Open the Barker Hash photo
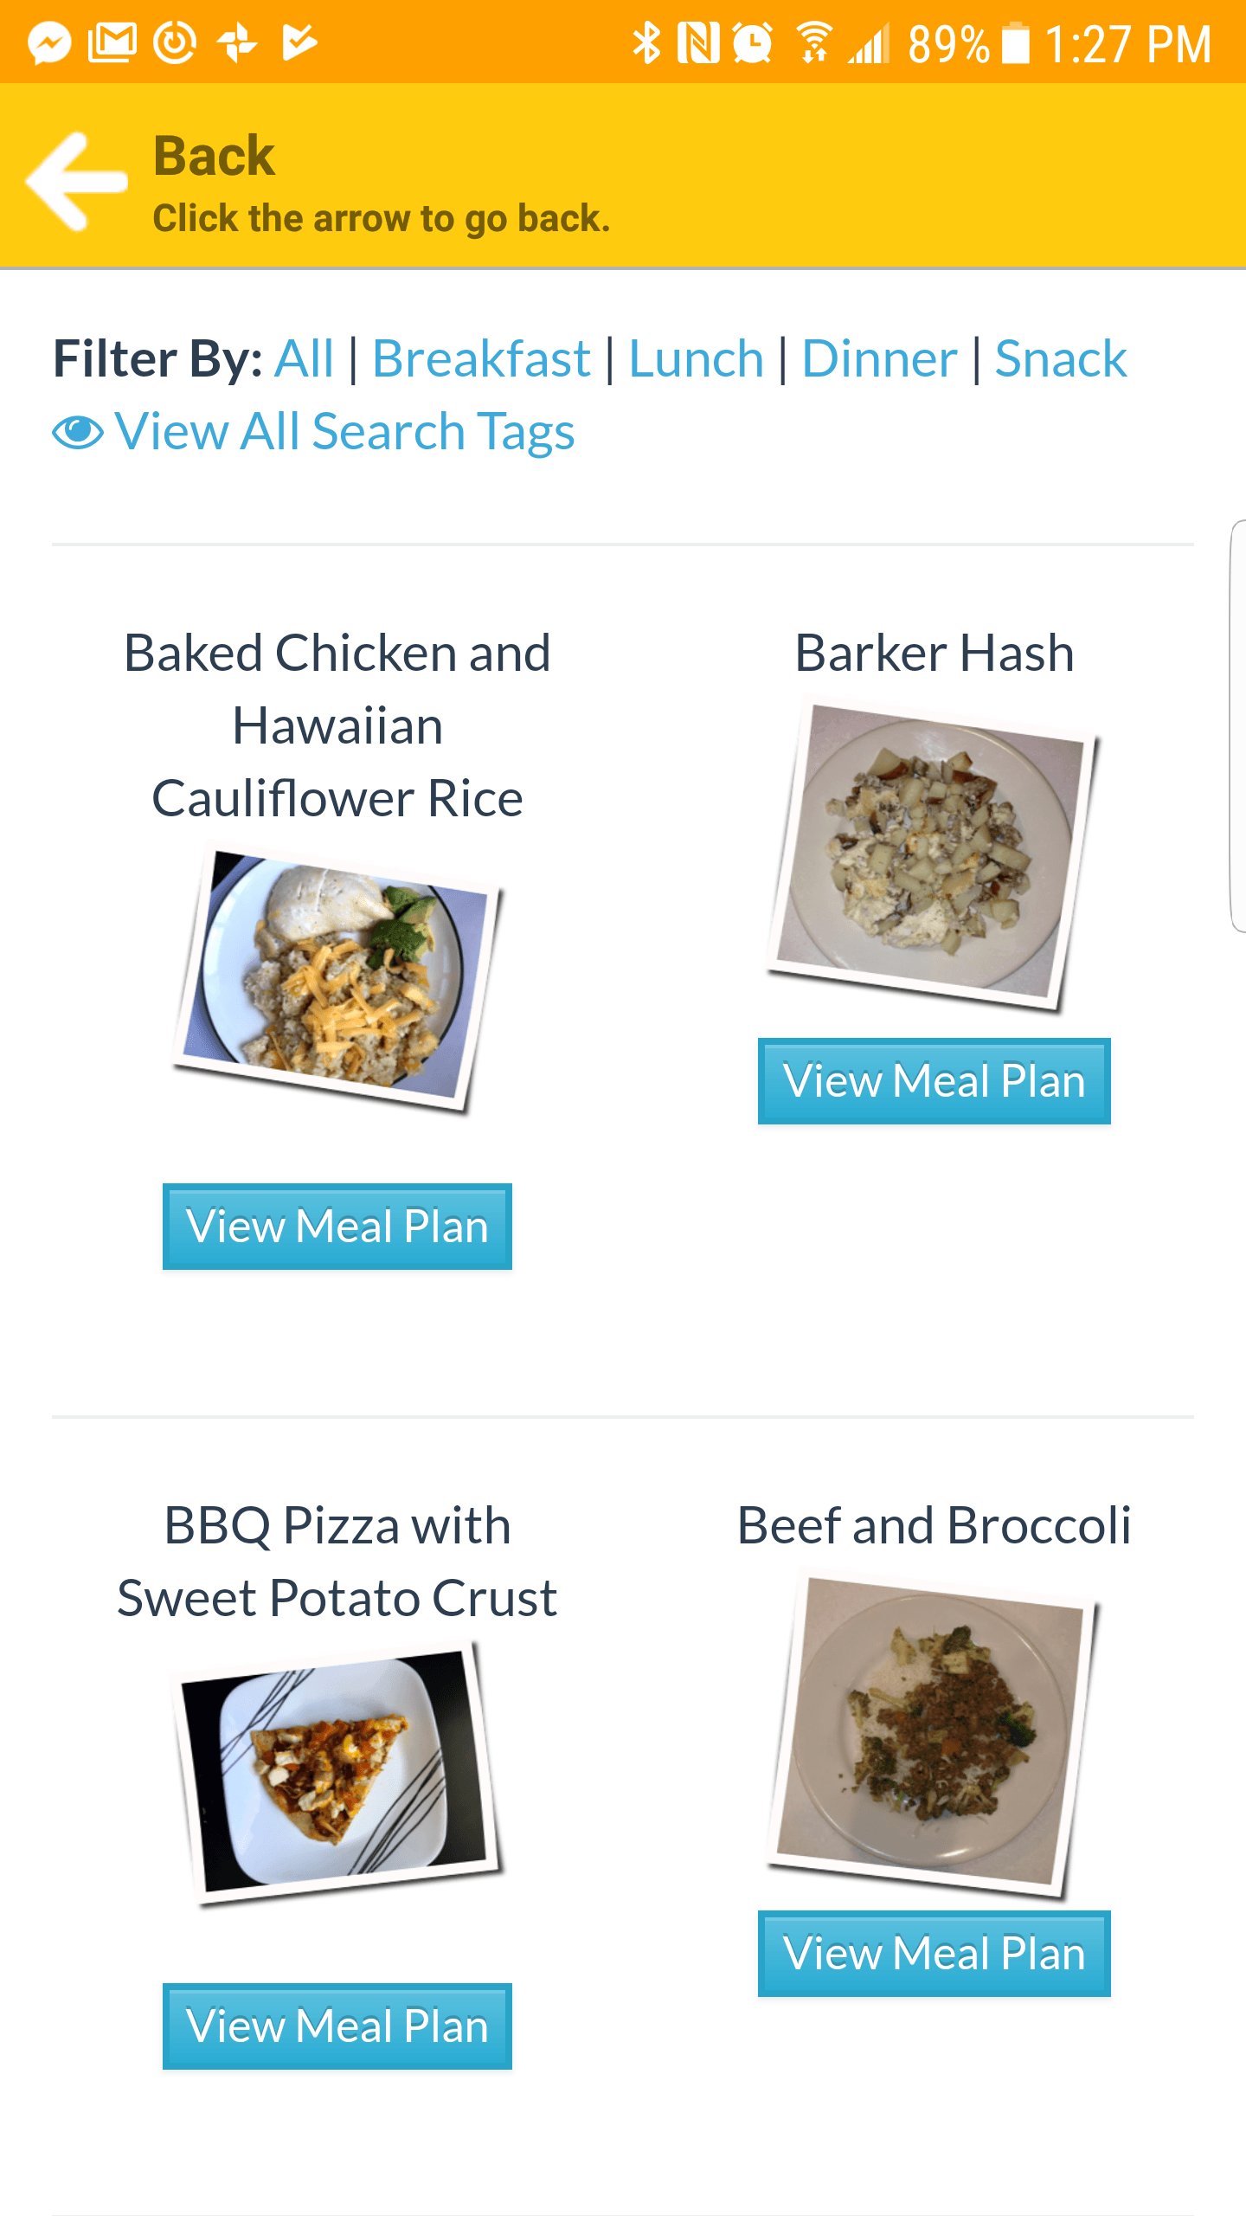The width and height of the screenshot is (1246, 2216). click(x=933, y=853)
